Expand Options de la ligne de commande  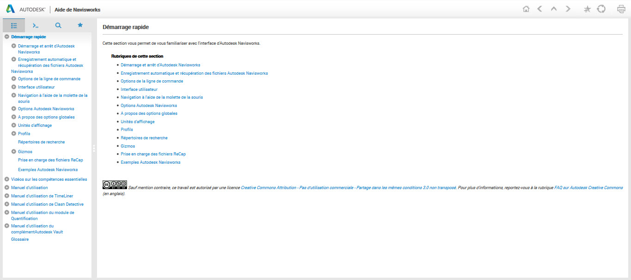tap(14, 79)
